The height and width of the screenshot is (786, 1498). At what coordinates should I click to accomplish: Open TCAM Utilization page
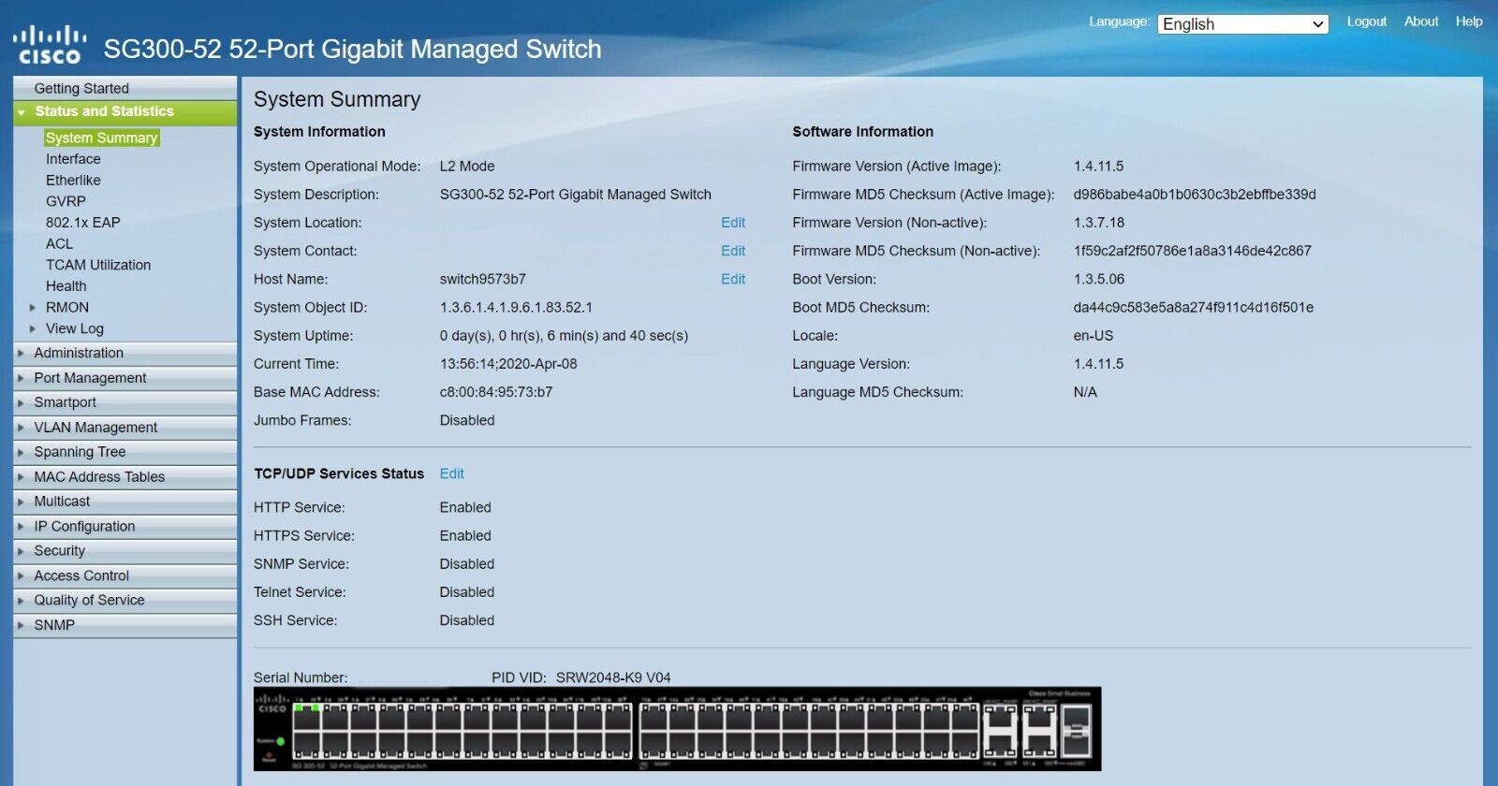coord(97,265)
